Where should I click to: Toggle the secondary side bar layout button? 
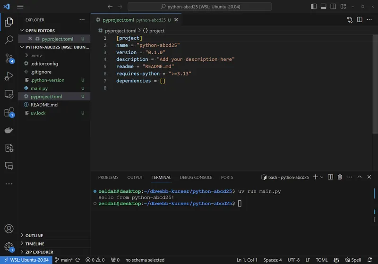coord(333,7)
